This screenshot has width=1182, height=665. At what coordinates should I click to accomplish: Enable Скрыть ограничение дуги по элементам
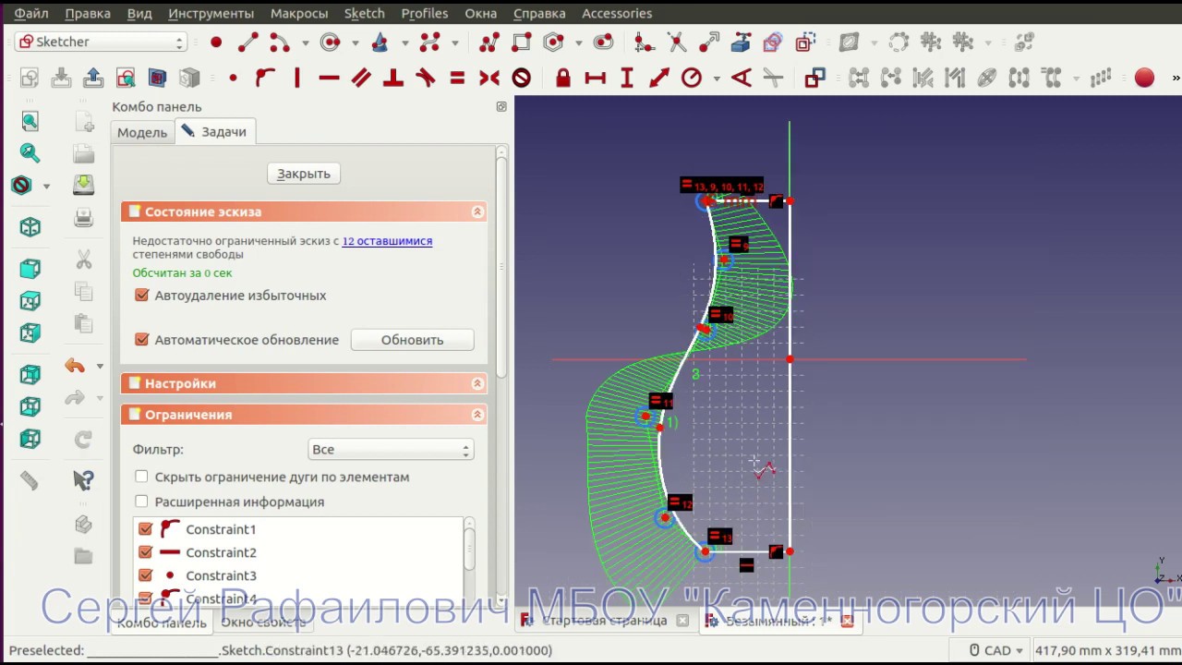tap(141, 478)
